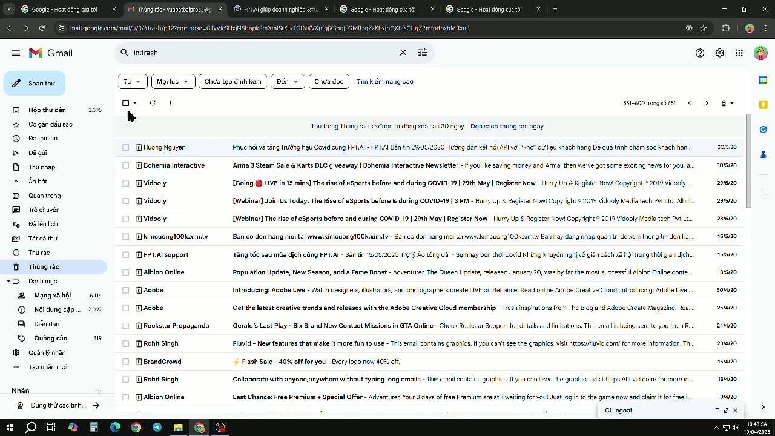Open more actions three-dot menu
The height and width of the screenshot is (436, 775).
tap(170, 103)
